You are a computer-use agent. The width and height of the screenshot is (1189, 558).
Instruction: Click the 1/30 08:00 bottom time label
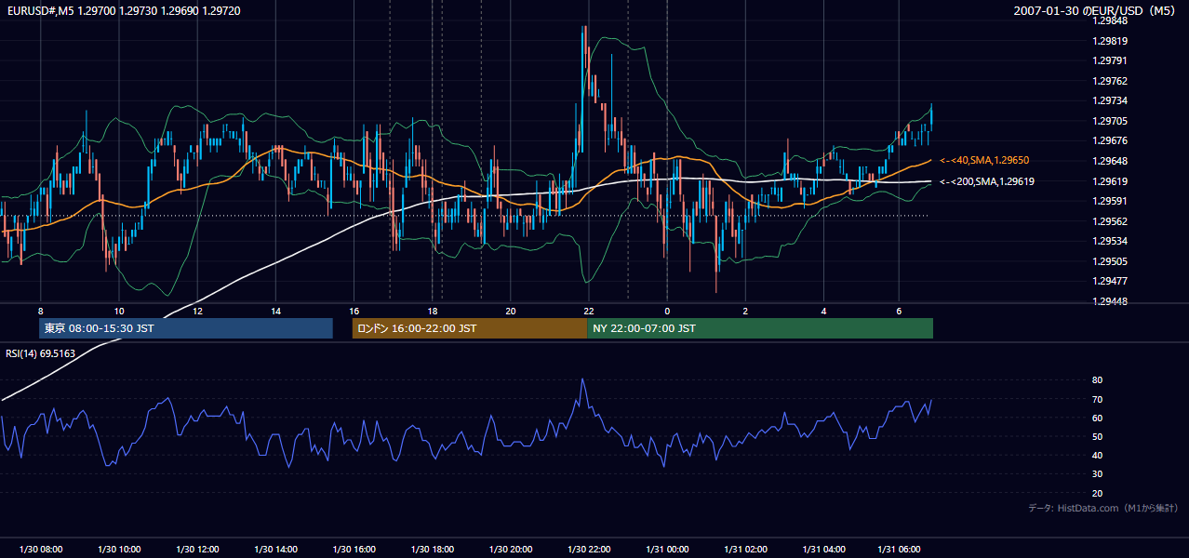(40, 550)
